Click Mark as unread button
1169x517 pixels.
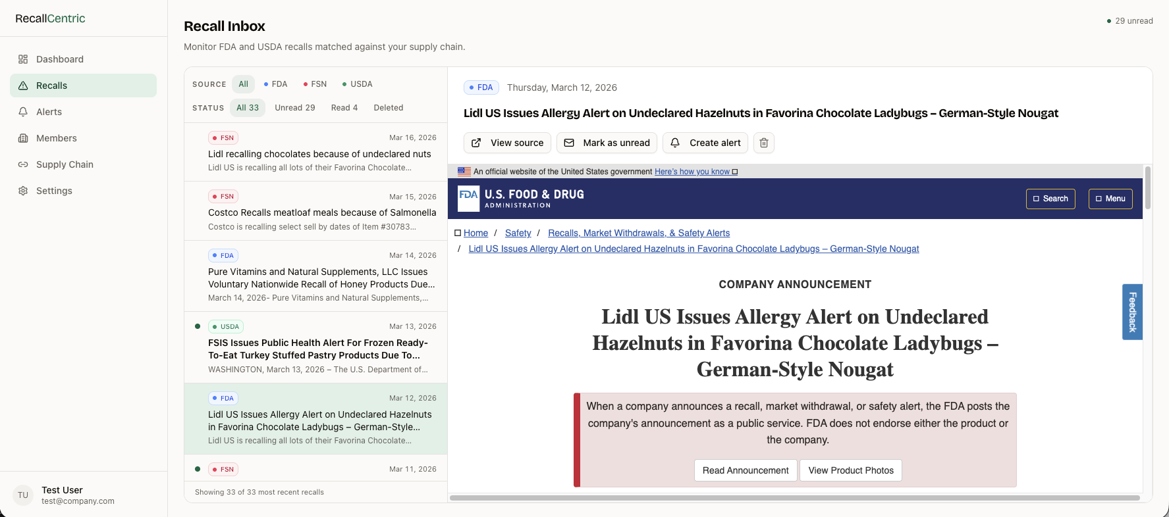[x=607, y=143]
